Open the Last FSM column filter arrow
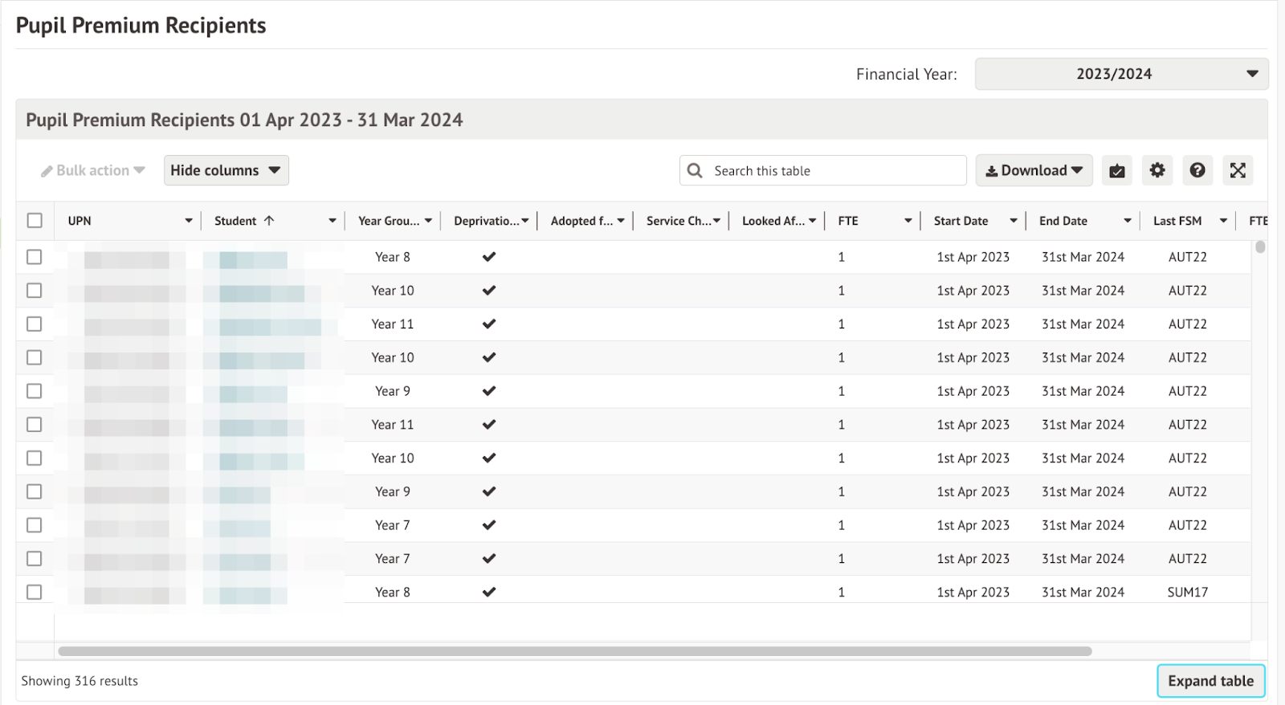The image size is (1285, 705). (1223, 221)
